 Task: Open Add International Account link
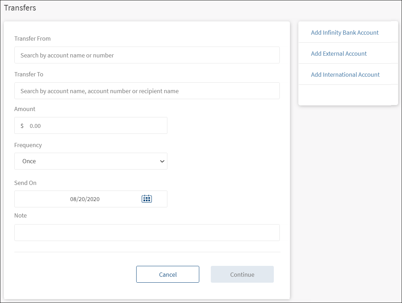click(345, 75)
